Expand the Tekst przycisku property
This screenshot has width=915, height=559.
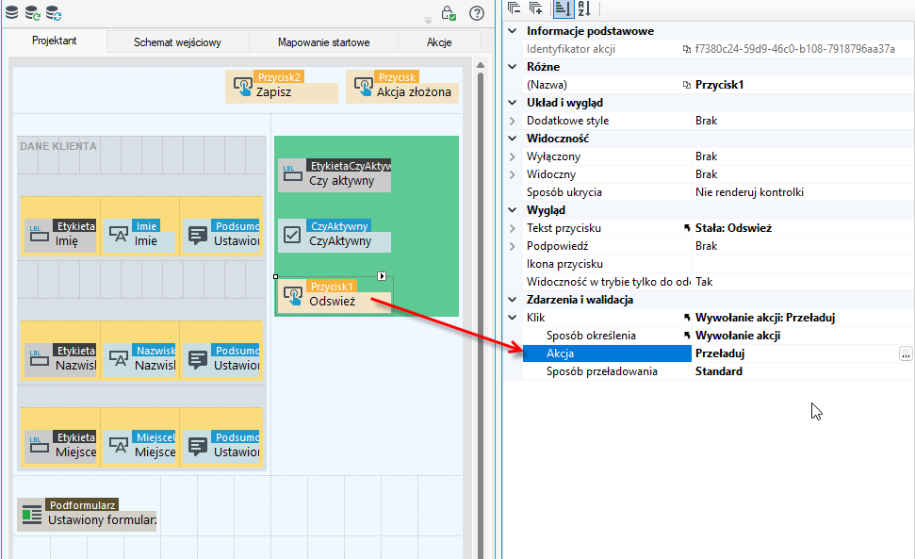[513, 228]
